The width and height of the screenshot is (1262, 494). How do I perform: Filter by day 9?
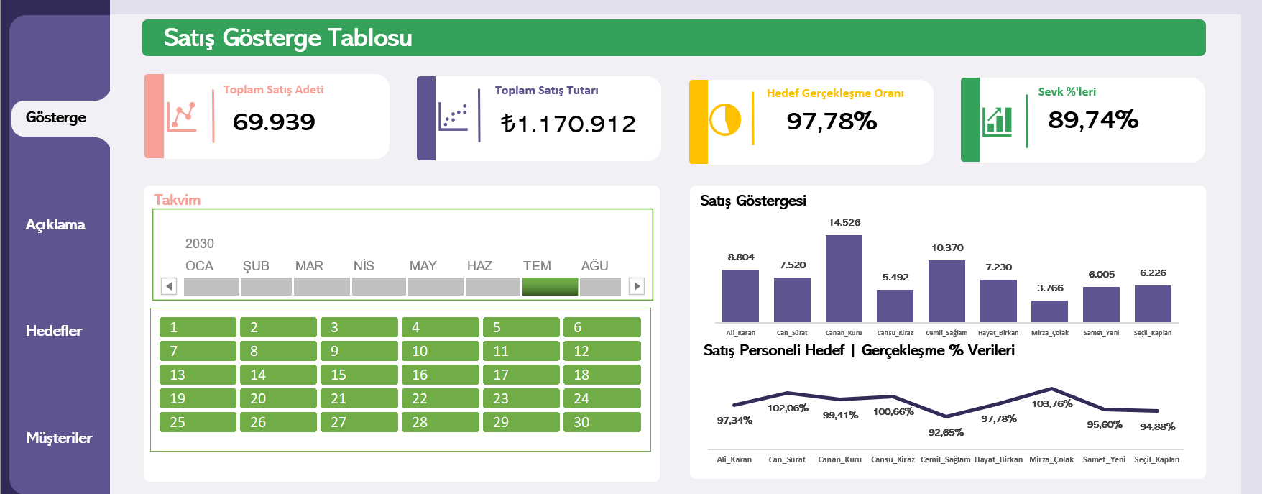[x=359, y=351]
